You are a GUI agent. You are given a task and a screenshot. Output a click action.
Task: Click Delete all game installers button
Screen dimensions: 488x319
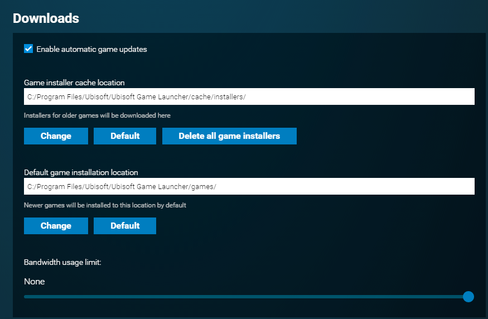pos(229,136)
